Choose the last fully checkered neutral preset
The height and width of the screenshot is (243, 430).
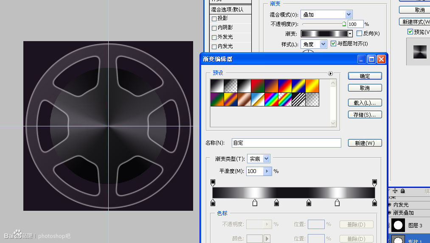tap(312, 99)
